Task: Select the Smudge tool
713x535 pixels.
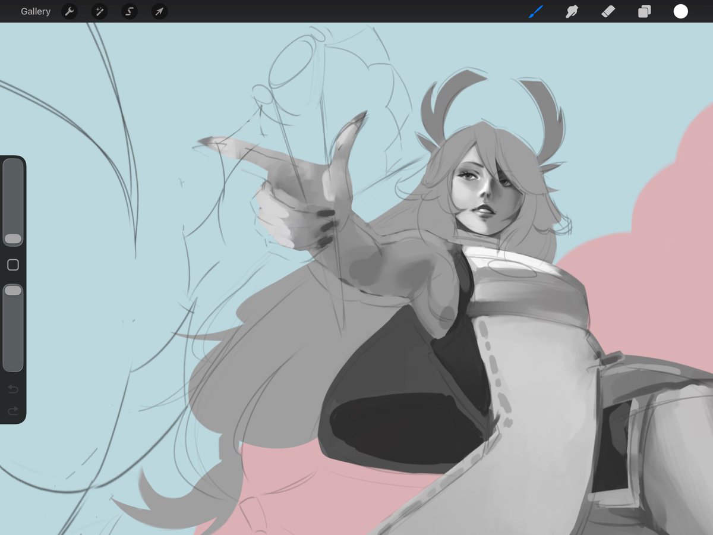Action: pos(572,11)
